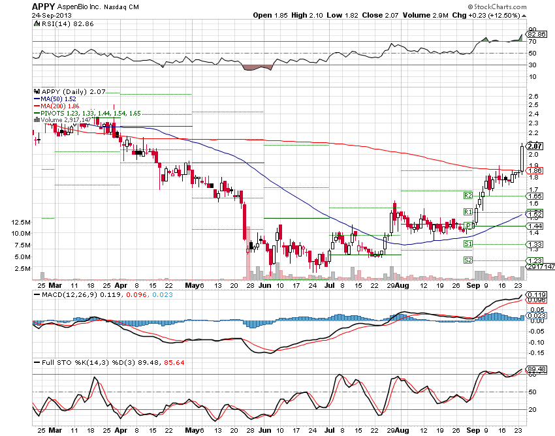Viewport: 555px width, 436px height.
Task: Click the R1 pivot level marker
Action: point(468,211)
